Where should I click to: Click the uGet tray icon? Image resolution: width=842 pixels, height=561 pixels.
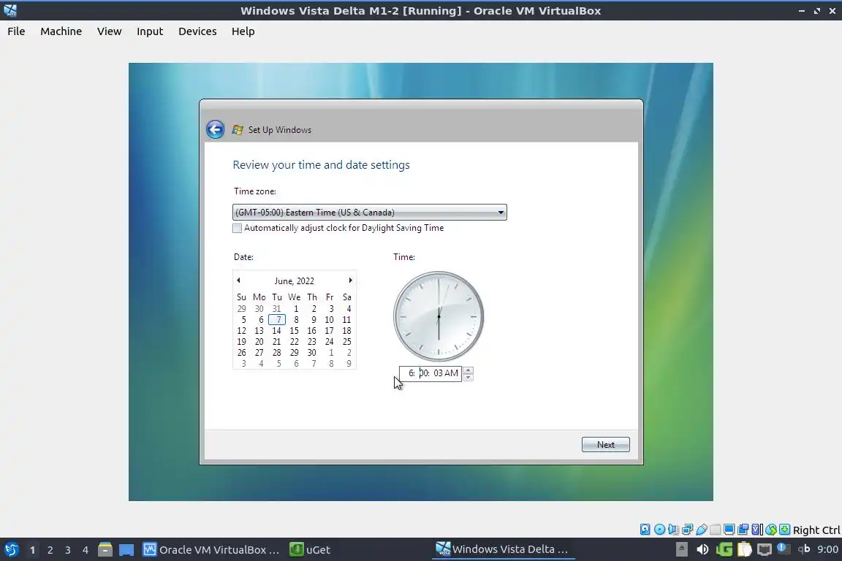(x=724, y=549)
